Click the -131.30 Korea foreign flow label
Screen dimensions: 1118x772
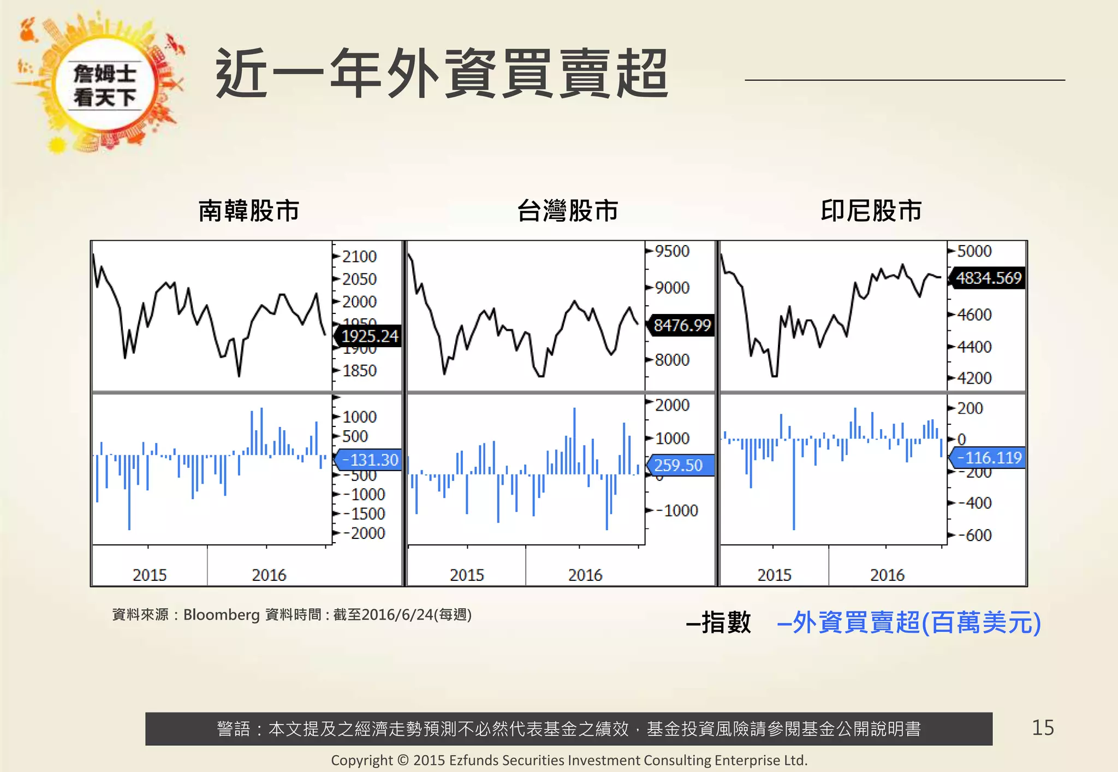tap(368, 460)
